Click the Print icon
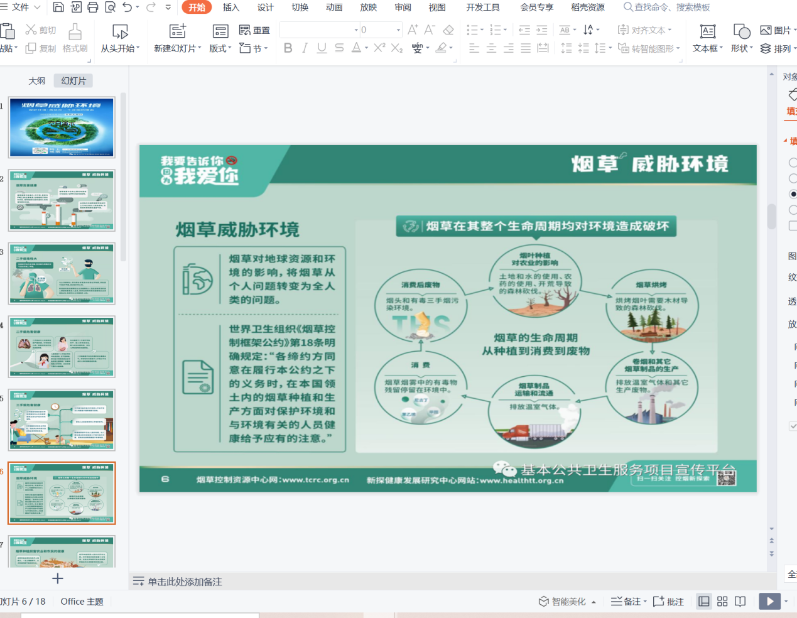797x618 pixels. point(93,7)
